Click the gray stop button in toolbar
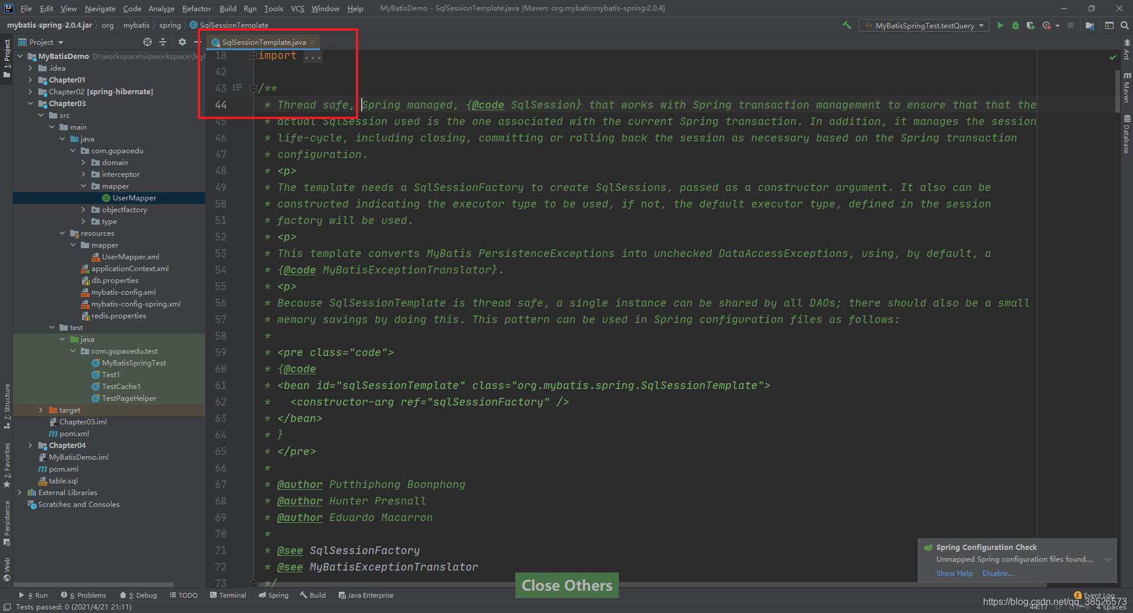This screenshot has width=1133, height=613. tap(1070, 25)
